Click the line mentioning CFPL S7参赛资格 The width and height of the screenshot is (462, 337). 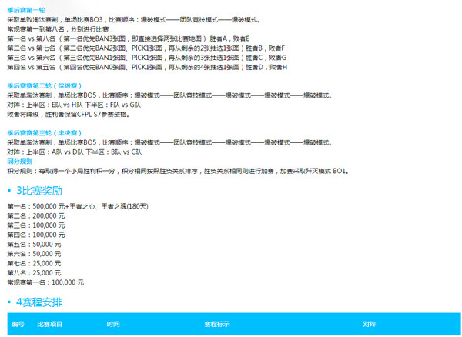click(x=69, y=115)
